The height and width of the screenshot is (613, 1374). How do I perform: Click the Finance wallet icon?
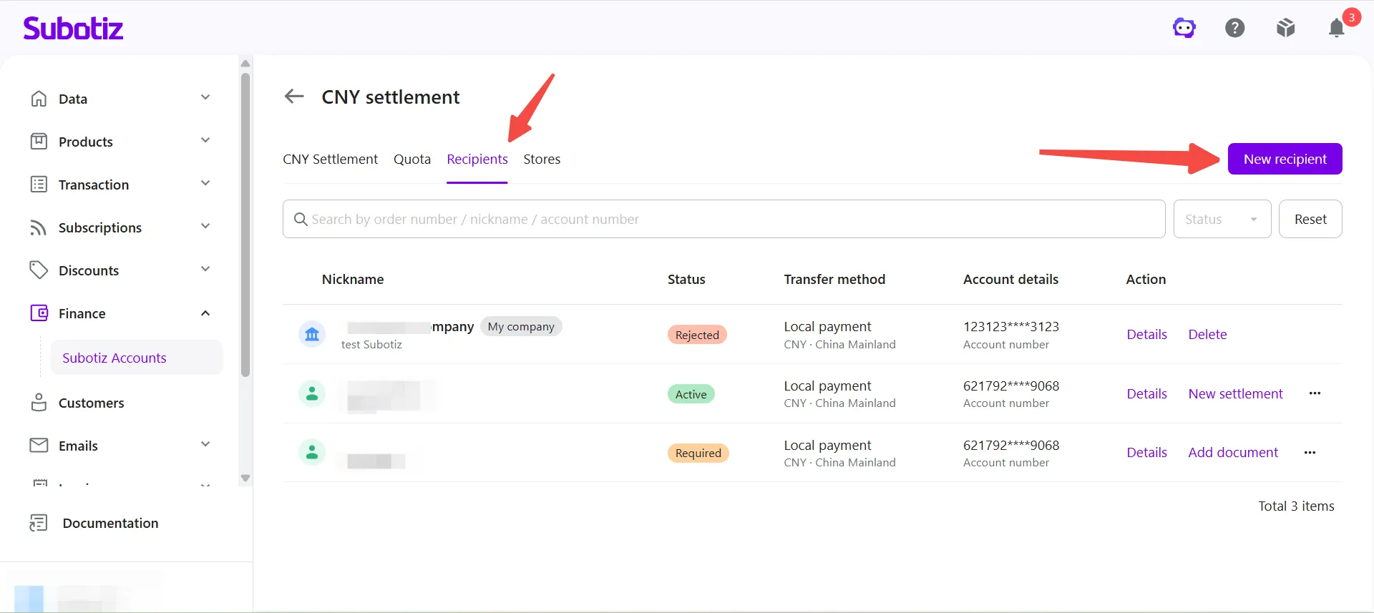click(x=39, y=313)
